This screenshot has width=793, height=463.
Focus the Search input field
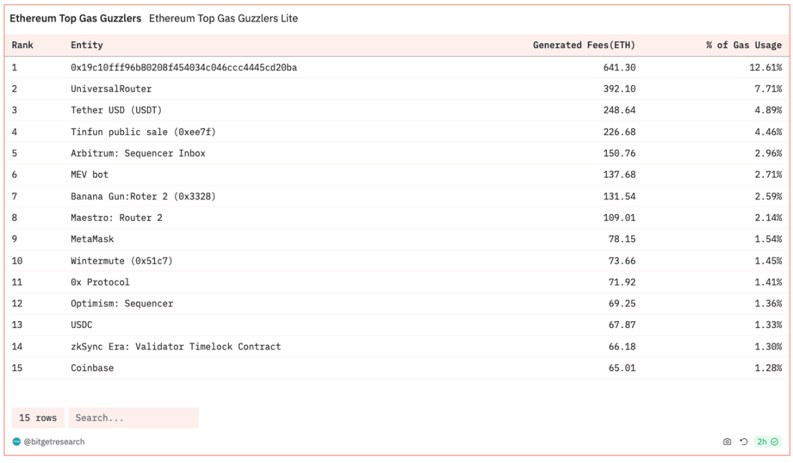134,418
